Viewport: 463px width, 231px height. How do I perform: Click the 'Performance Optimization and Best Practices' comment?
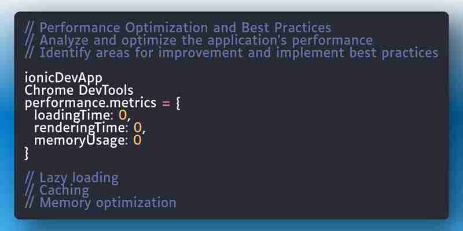point(178,28)
